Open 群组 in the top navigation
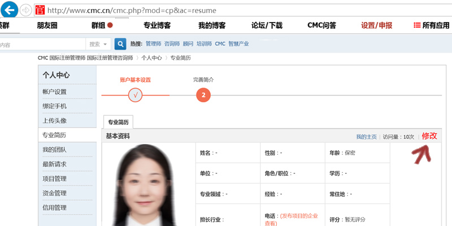Screen dimensions: 452x226 98,25
